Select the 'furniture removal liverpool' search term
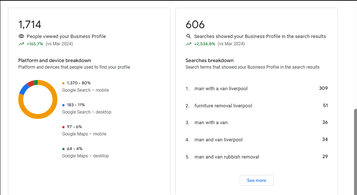 223,106
